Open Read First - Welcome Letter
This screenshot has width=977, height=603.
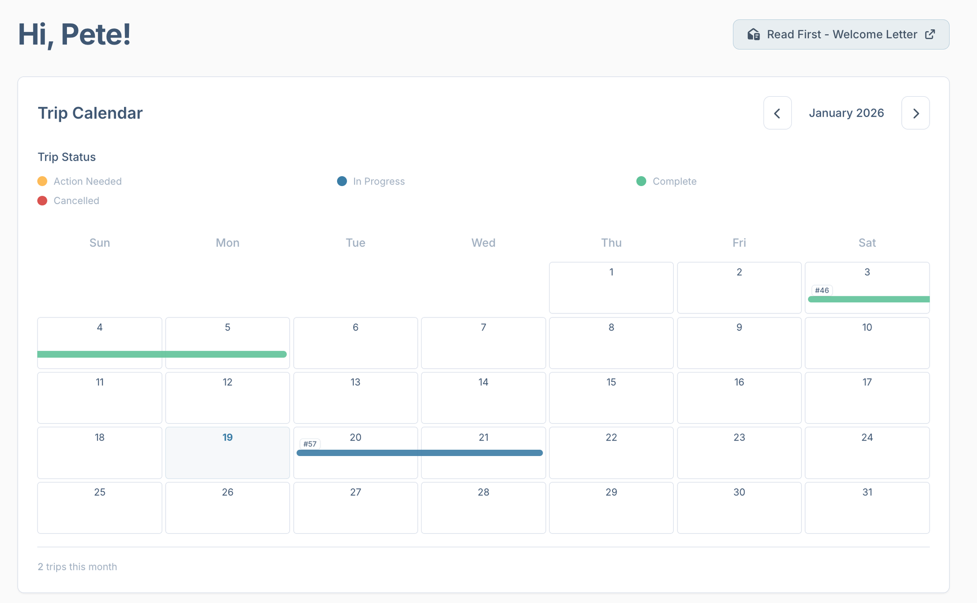click(841, 34)
